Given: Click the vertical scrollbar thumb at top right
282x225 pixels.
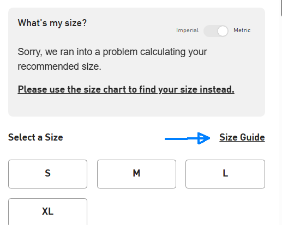Looking at the screenshot, I should (281, 7).
